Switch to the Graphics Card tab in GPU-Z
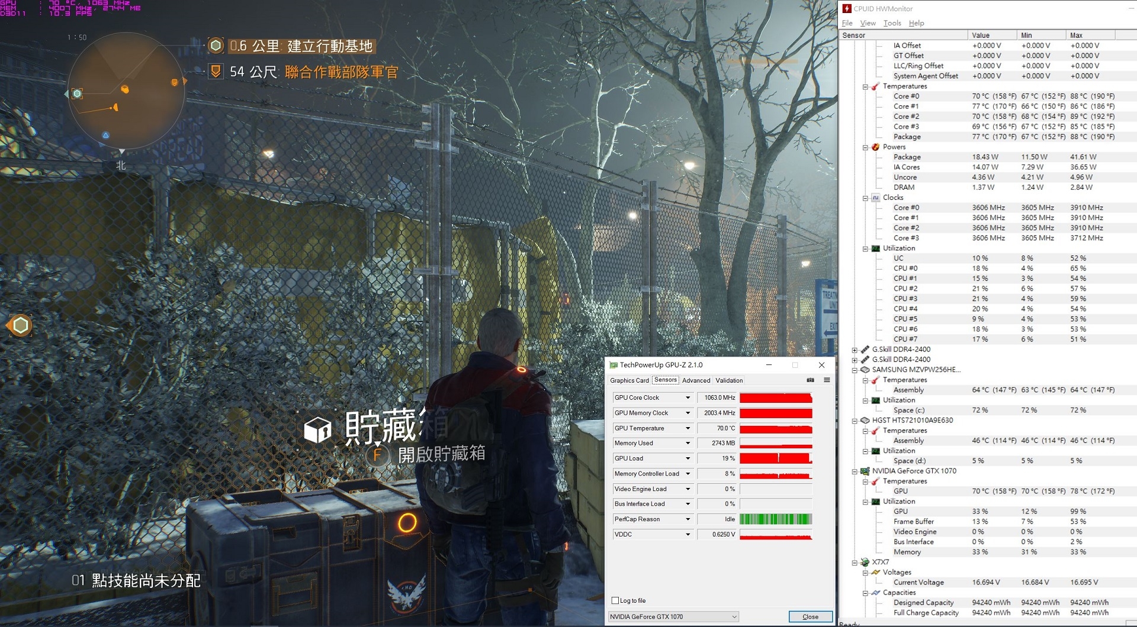1137x627 pixels. [629, 380]
